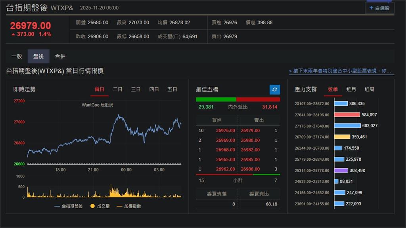This screenshot has height=228, width=406.
Task: Open the 合併 session tab
Action: click(x=60, y=57)
